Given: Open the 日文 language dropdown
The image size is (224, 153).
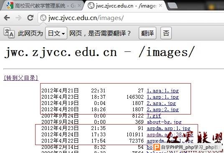Looking at the screenshot, I should 56,33.
